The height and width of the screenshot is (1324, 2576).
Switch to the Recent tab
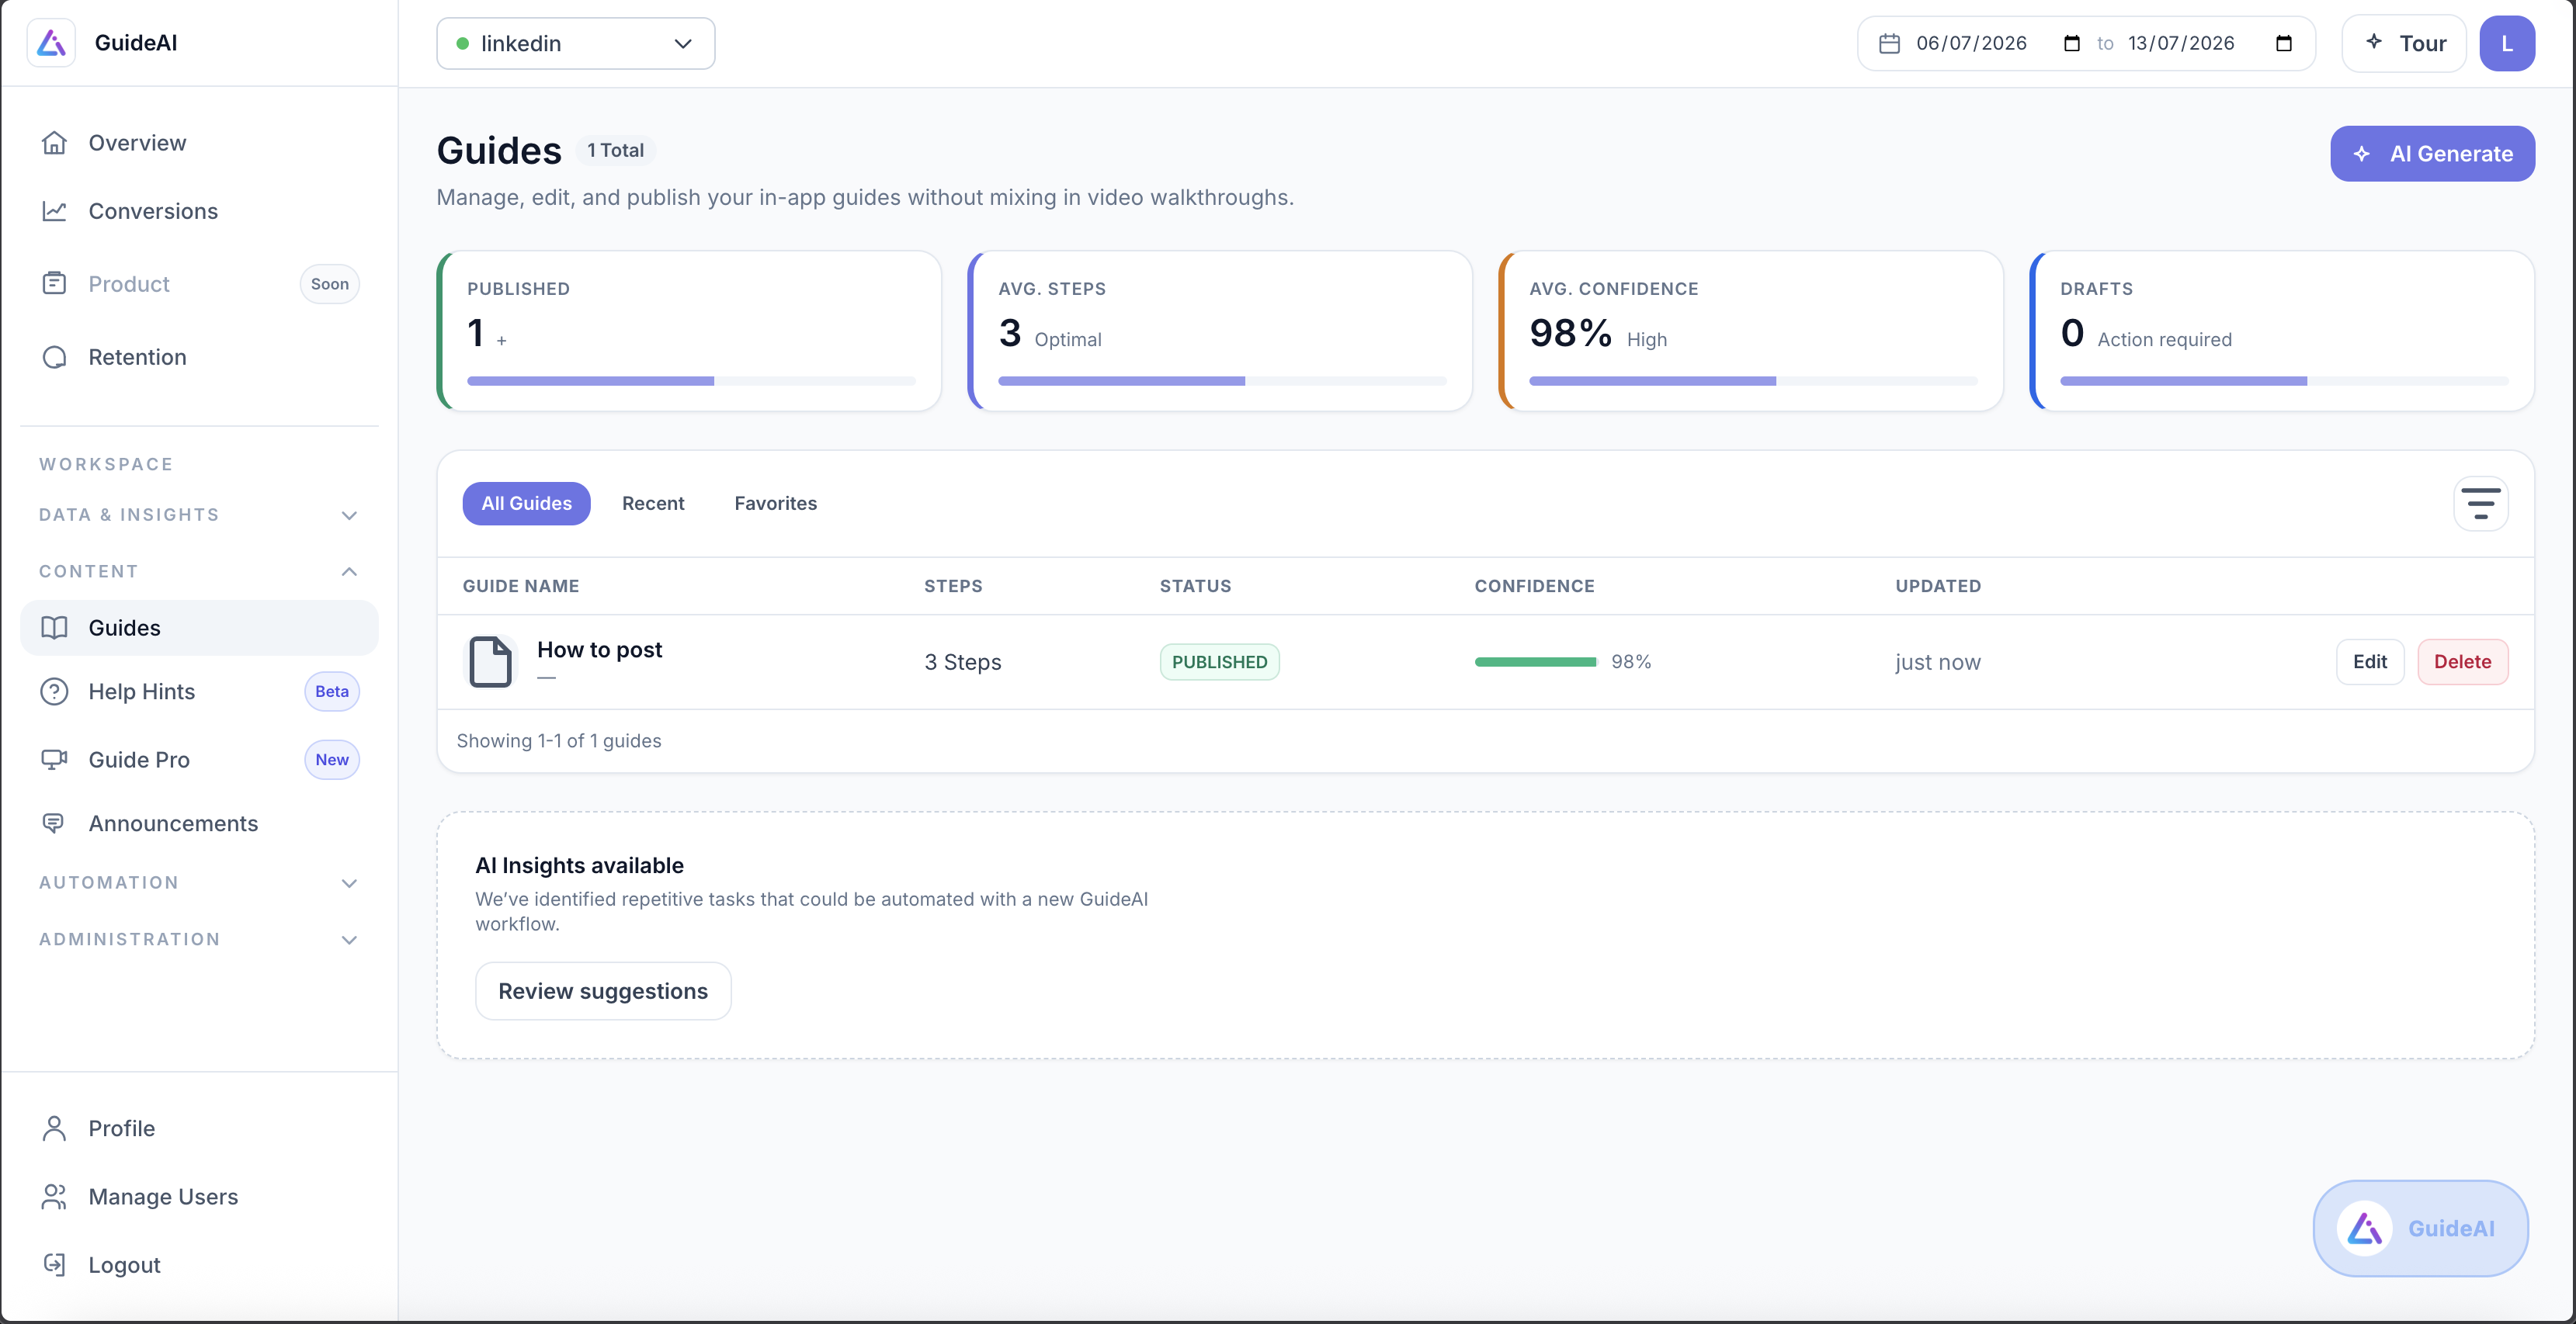point(653,504)
